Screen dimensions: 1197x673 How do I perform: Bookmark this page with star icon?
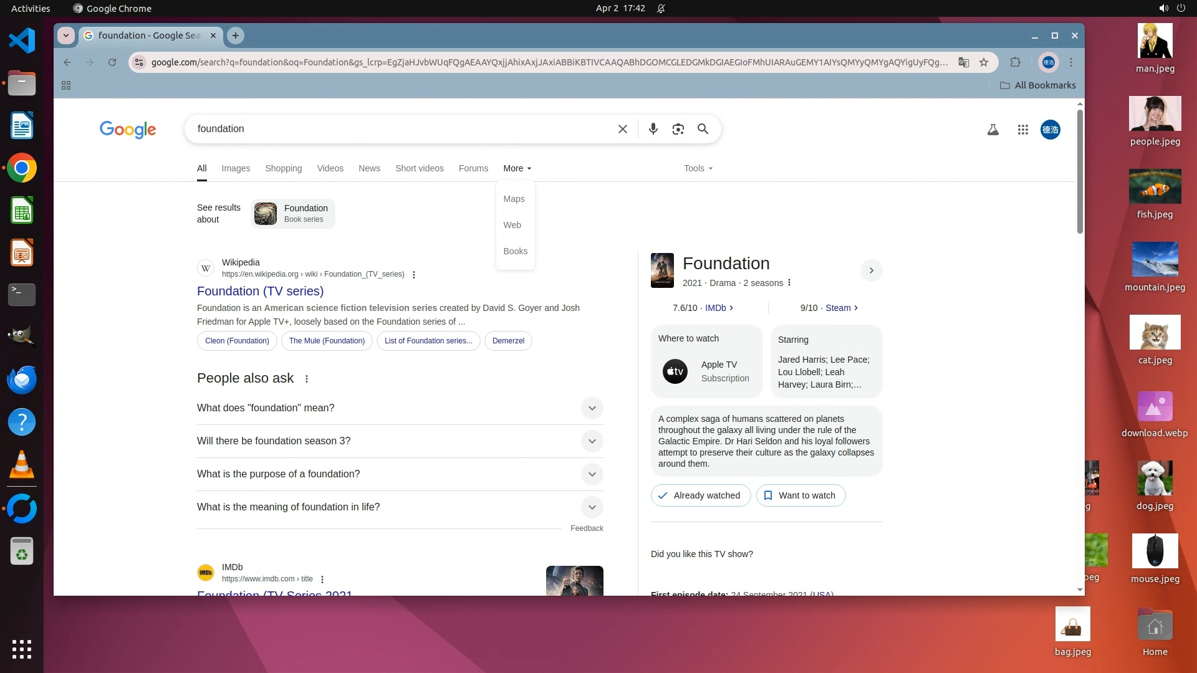tap(984, 62)
